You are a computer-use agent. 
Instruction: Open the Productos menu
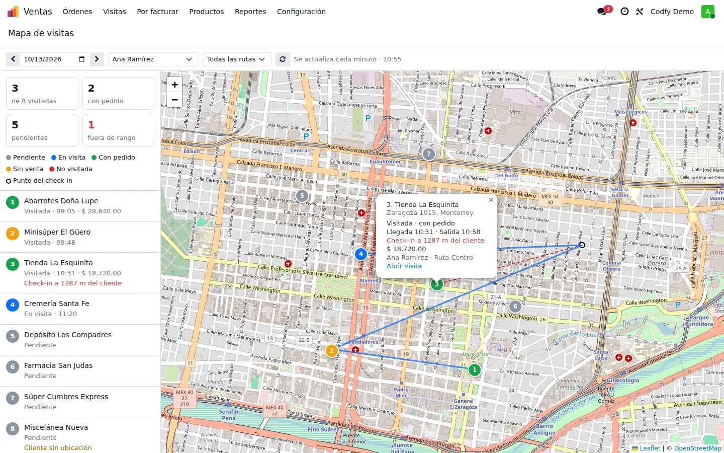coord(206,11)
